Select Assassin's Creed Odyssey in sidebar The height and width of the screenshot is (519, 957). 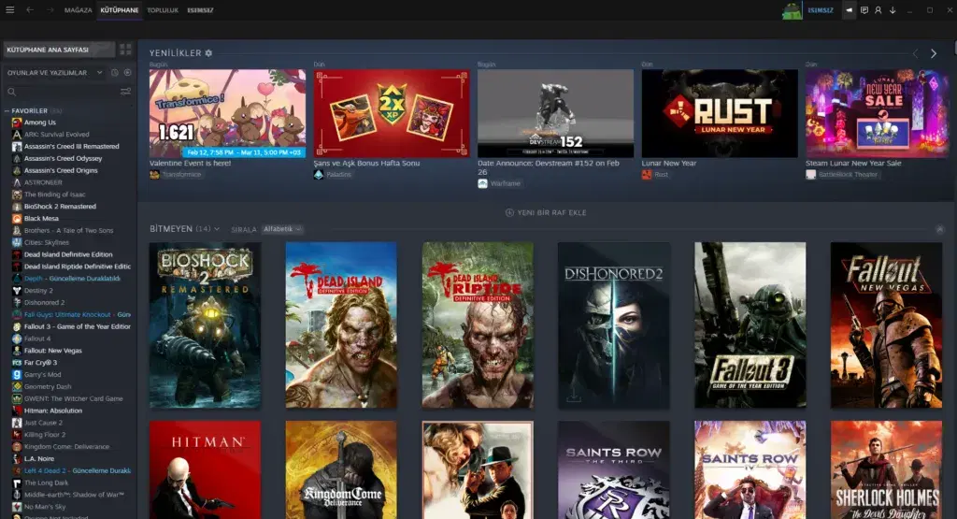point(63,158)
